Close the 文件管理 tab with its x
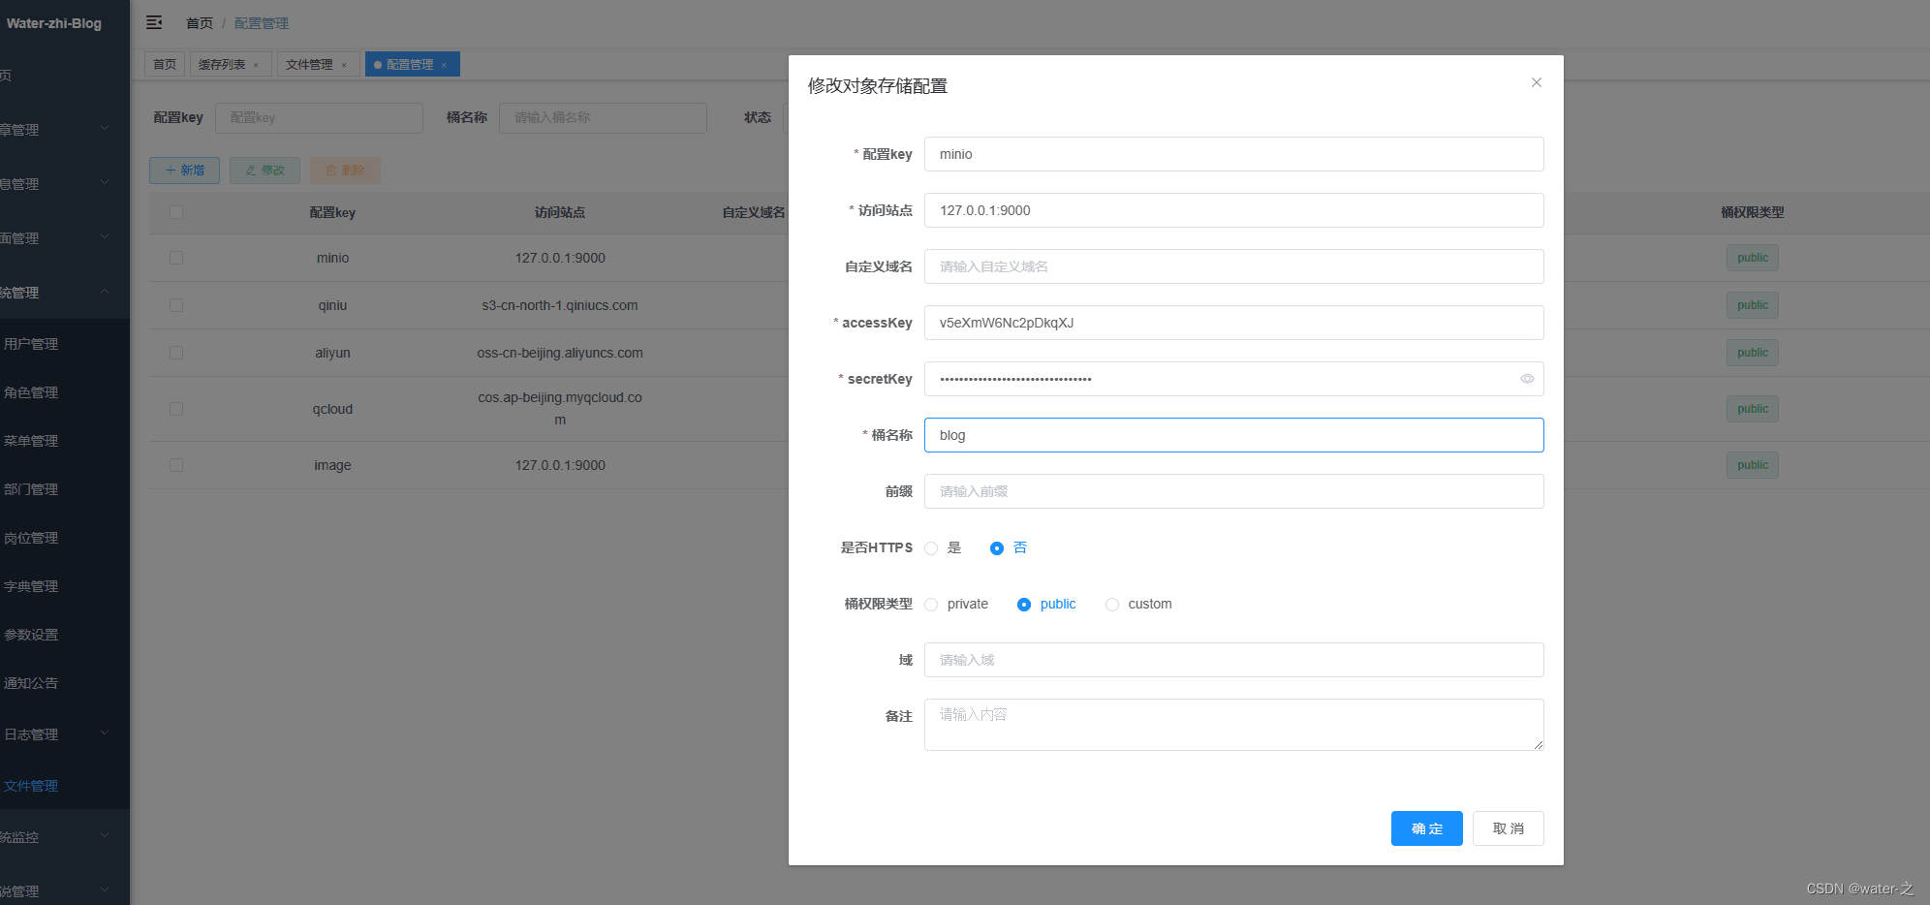 click(x=344, y=65)
